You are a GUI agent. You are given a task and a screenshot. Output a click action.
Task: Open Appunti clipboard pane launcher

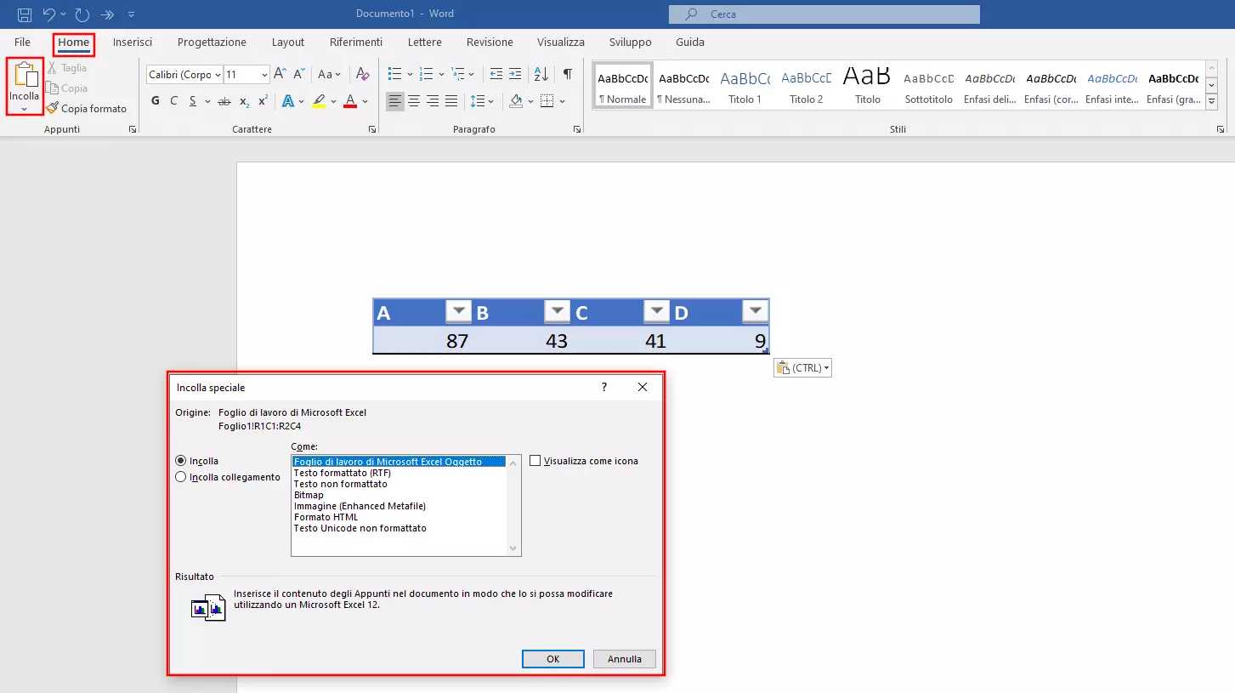pyautogui.click(x=133, y=129)
